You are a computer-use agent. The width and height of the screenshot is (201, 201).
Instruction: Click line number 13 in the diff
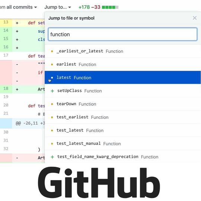(x=6, y=22)
